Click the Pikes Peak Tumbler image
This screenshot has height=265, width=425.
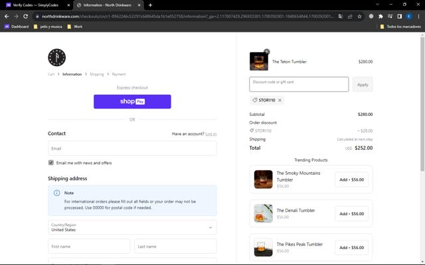(x=263, y=247)
